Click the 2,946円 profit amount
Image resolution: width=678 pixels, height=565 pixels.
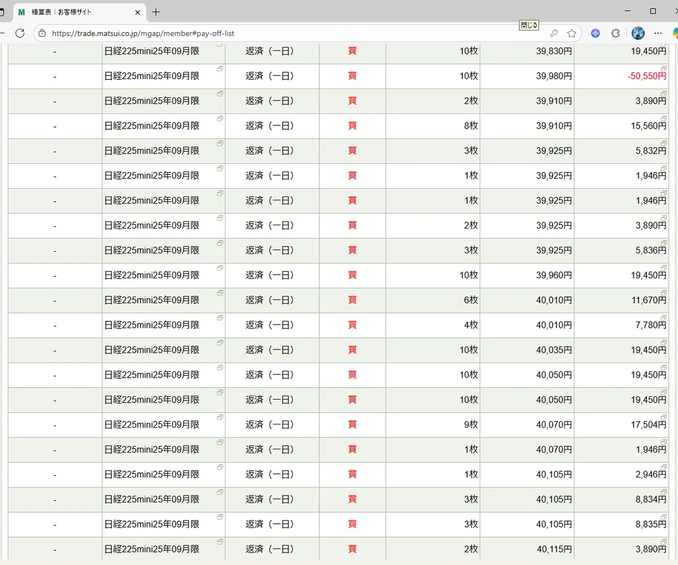coord(651,475)
